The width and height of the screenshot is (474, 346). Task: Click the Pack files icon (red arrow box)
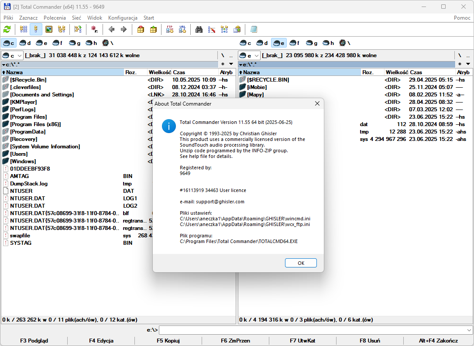[141, 29]
